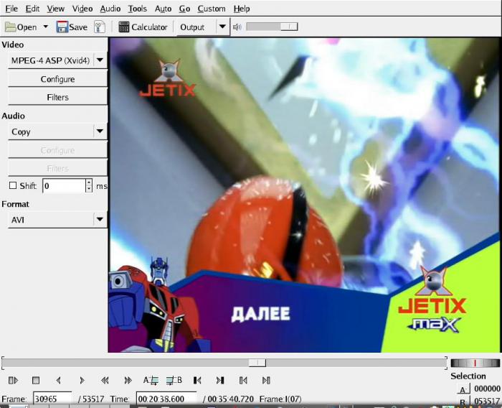The width and height of the screenshot is (502, 408).
Task: Click the Frame:I(07) frame type label
Action: (x=280, y=399)
